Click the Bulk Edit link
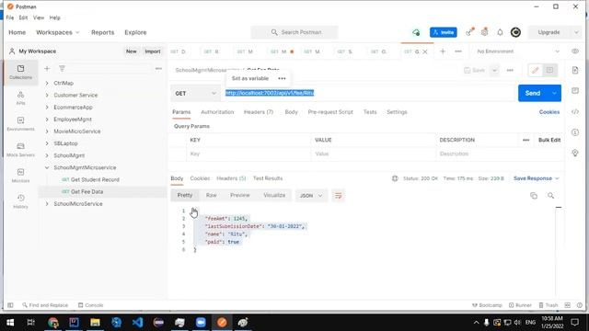589x331 pixels. point(549,140)
